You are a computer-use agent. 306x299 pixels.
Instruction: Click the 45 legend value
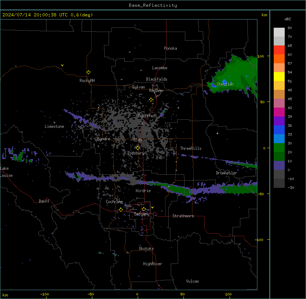pyautogui.click(x=290, y=99)
